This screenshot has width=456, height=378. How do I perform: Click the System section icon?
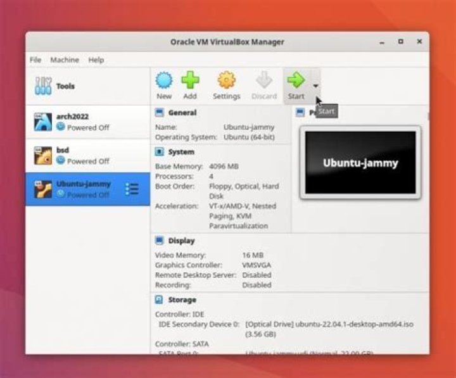tap(160, 152)
